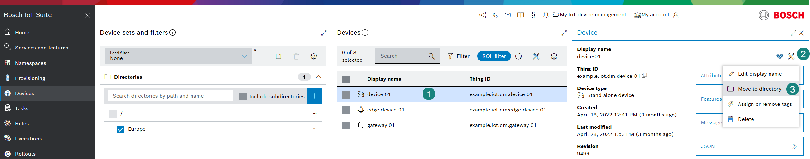Check the root '/' directory checkbox
This screenshot has height=159, width=810.
tap(113, 114)
